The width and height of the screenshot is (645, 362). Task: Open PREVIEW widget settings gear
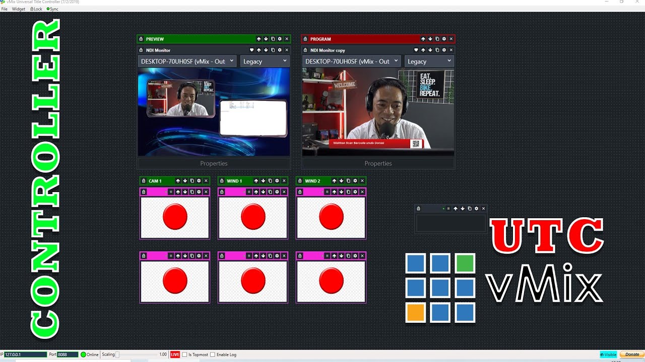(x=280, y=39)
